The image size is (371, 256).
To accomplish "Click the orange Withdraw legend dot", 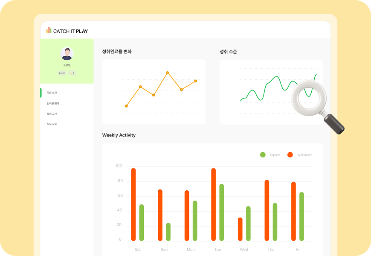I will coord(290,155).
